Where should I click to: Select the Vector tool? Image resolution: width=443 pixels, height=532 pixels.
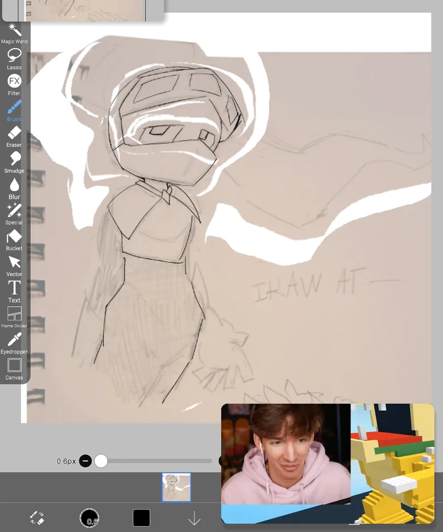[x=14, y=266]
